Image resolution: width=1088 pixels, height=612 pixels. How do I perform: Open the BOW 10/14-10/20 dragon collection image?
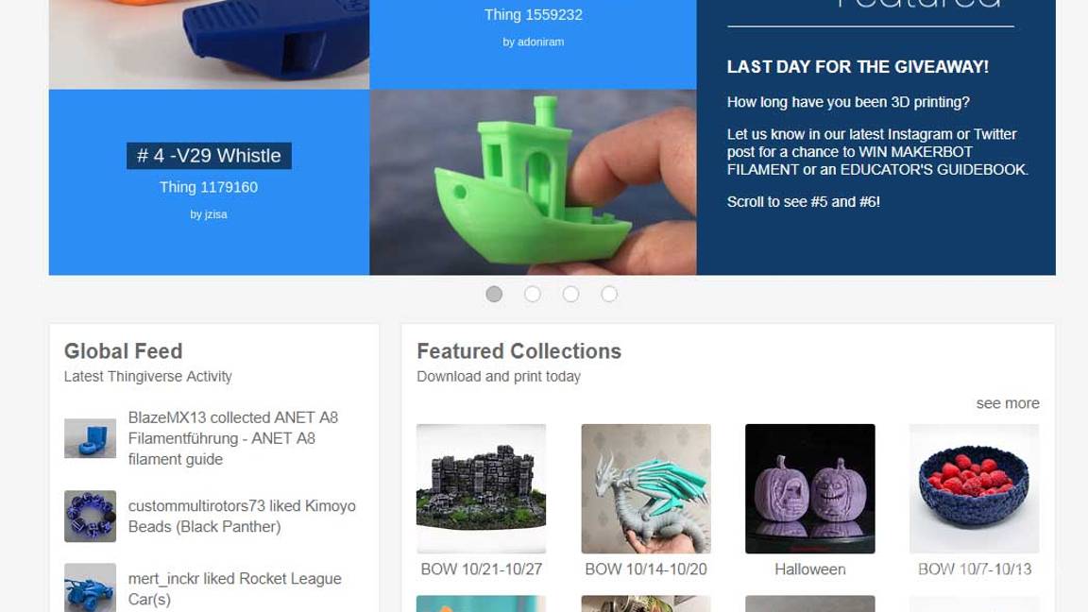pos(646,488)
